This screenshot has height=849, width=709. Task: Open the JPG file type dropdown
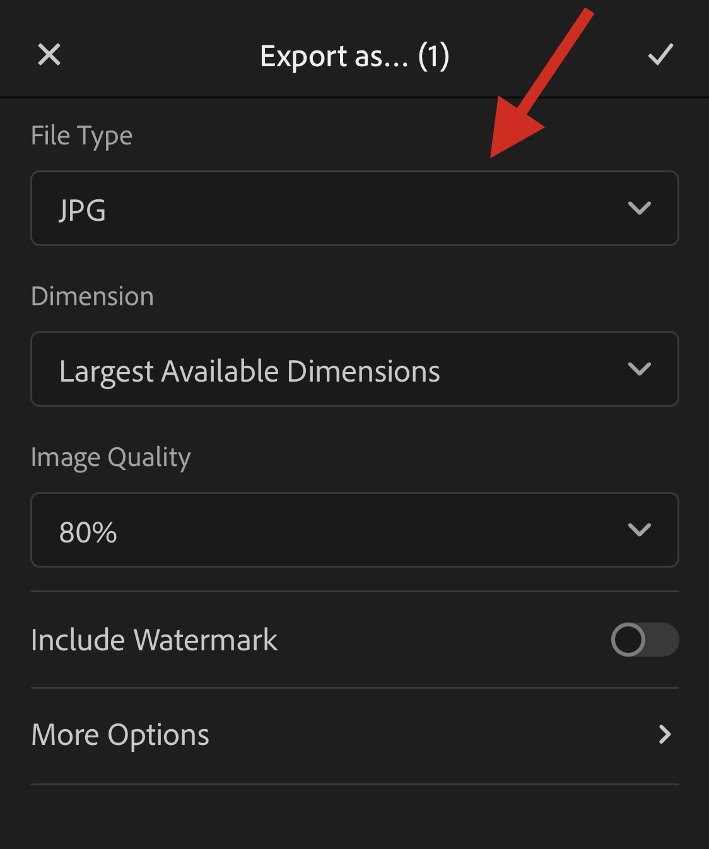click(354, 208)
